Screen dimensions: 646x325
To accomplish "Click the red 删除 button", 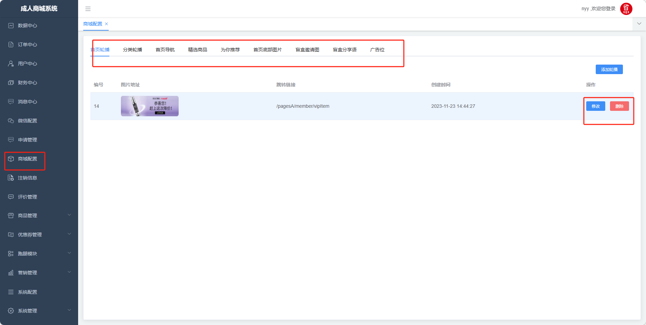I will click(619, 106).
